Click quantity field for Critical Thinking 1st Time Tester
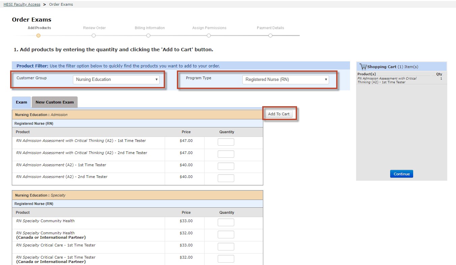This screenshot has width=456, height=265. [x=226, y=142]
